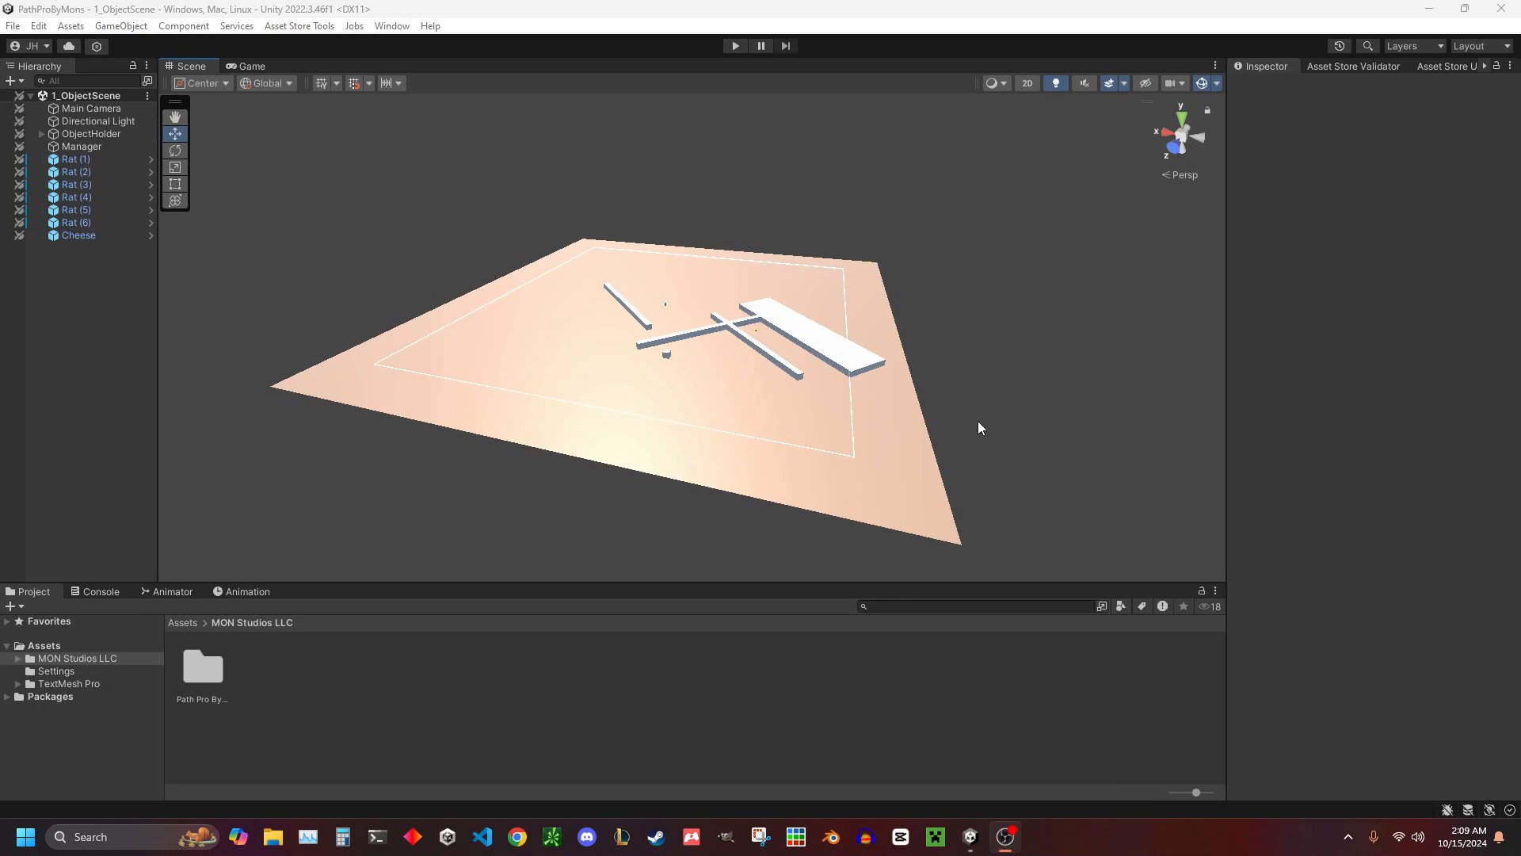Open Gizmos dropdown arrow
1521x856 pixels.
[1217, 83]
